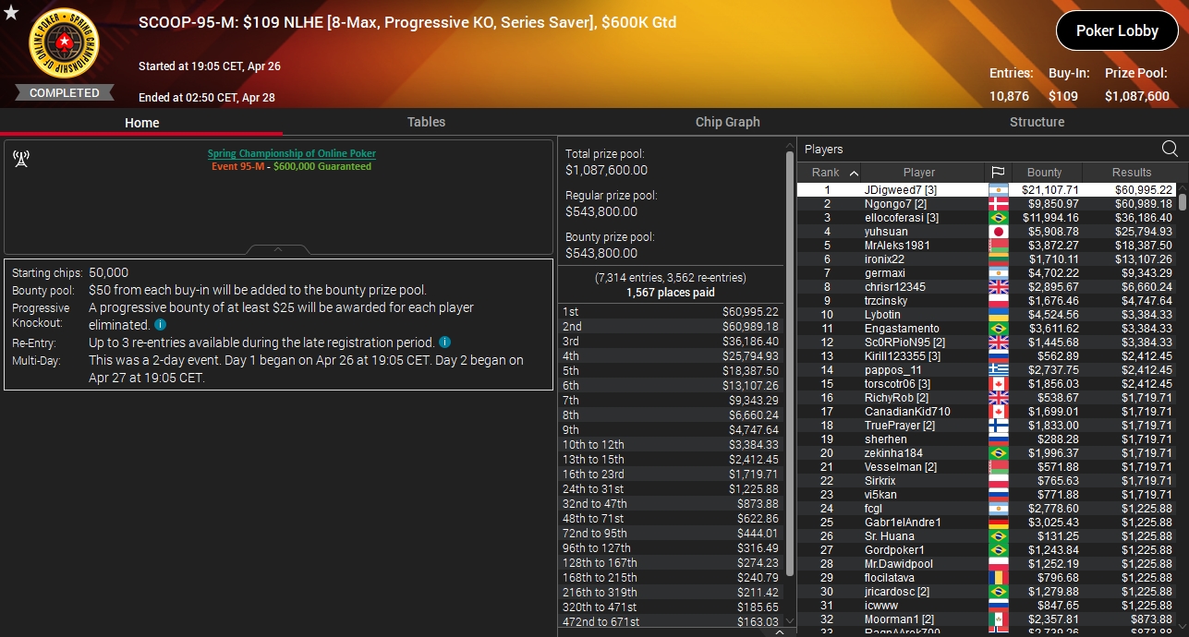1189x637 pixels.
Task: Sort by the Results column header
Action: pos(1132,173)
